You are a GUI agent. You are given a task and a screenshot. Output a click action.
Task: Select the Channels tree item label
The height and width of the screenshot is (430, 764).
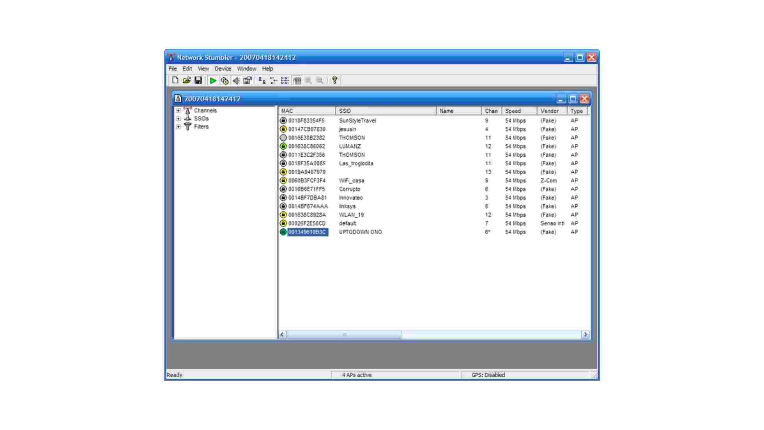pyautogui.click(x=205, y=110)
